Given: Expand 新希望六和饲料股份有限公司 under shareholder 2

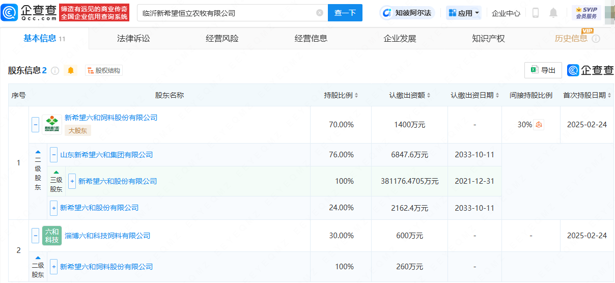Looking at the screenshot, I should [x=53, y=267].
